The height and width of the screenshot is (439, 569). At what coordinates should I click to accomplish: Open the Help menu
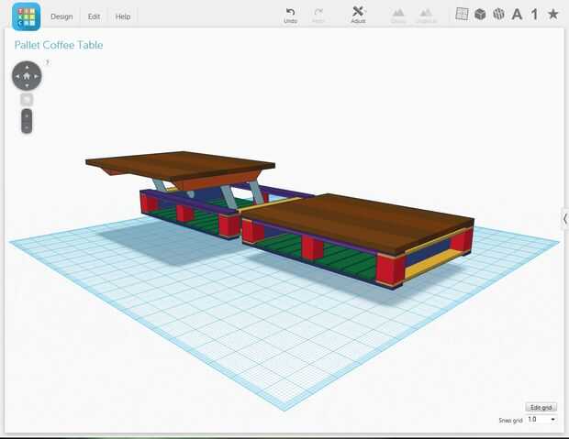[x=123, y=16]
